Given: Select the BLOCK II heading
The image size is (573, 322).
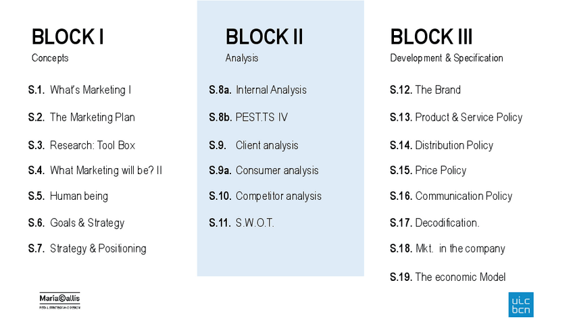Looking at the screenshot, I should (x=264, y=36).
